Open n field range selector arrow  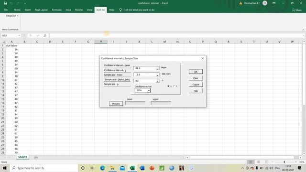pyautogui.click(x=157, y=81)
